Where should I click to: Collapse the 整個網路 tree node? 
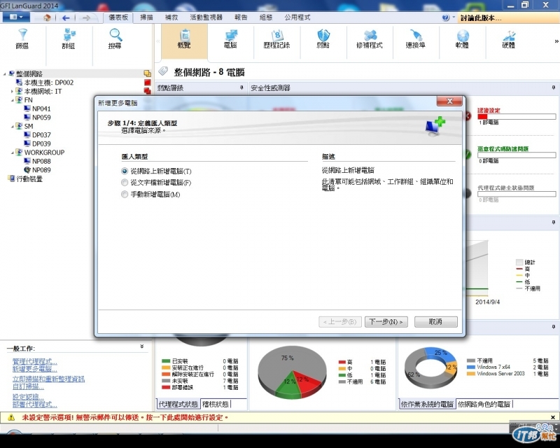point(5,74)
